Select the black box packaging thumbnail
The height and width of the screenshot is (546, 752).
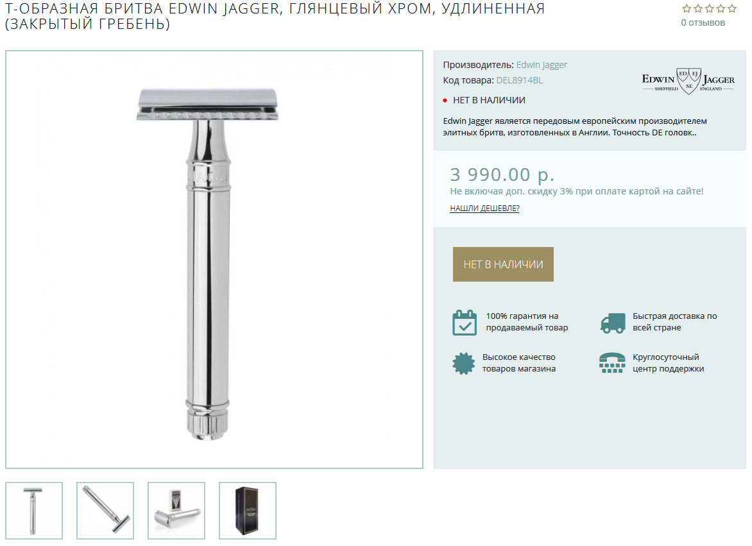pyautogui.click(x=248, y=511)
